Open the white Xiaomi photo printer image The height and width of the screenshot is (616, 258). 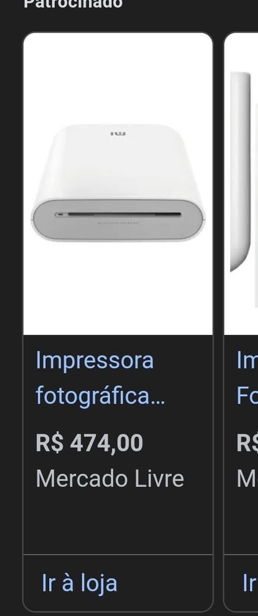118,184
